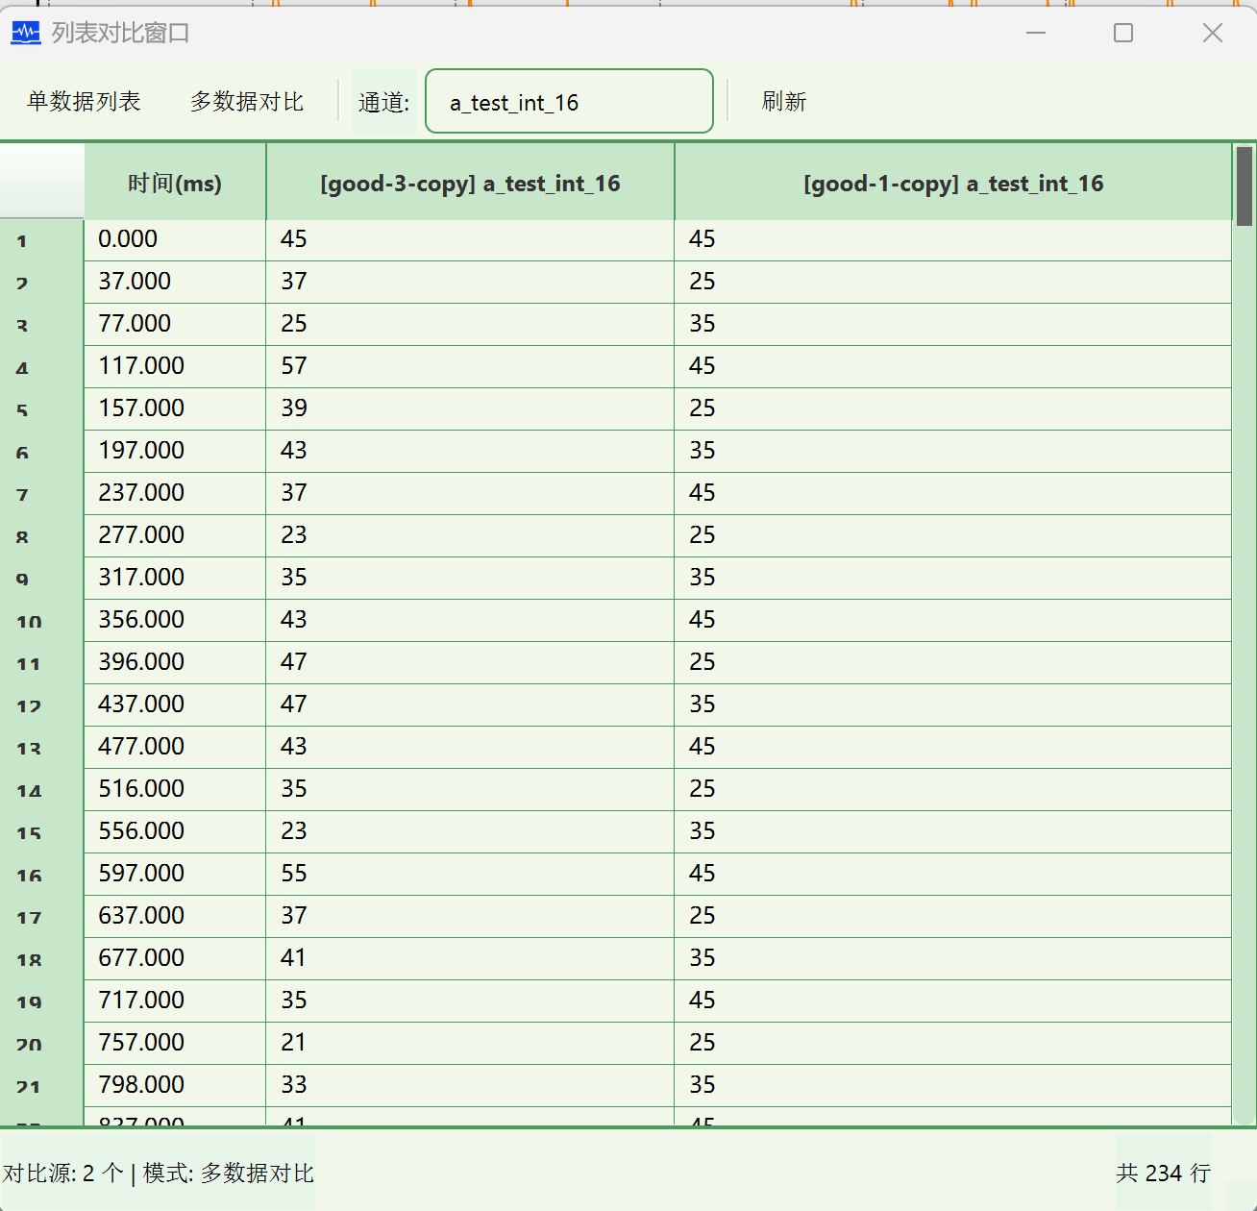Viewport: 1257px width, 1211px height.
Task: Select the time cell 597.000
Action: 175,874
